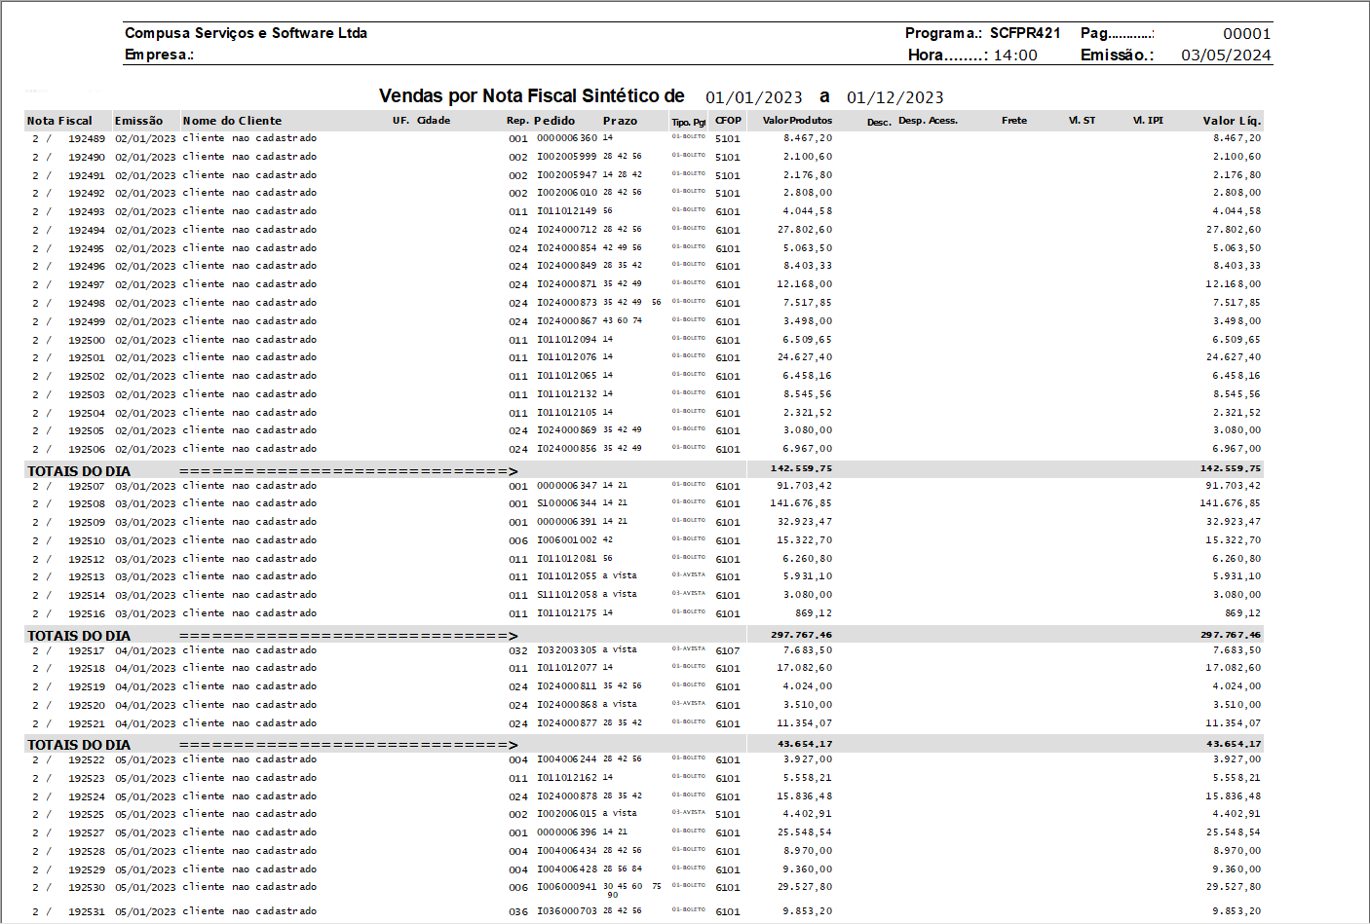
Task: Click the "Desc." column header
Action: 879,122
